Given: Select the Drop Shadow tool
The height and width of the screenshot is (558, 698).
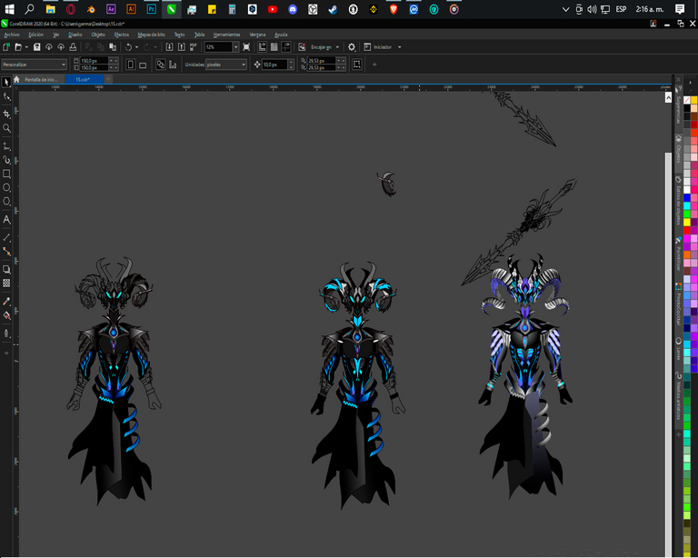Looking at the screenshot, I should 6,269.
